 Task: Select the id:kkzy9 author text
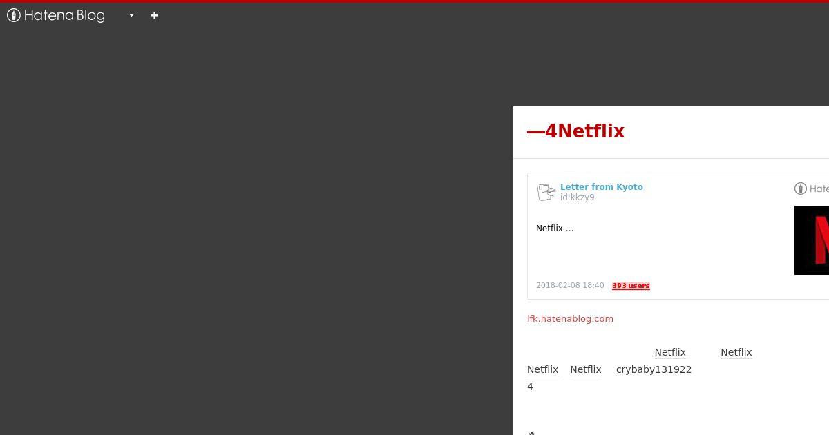point(577,197)
